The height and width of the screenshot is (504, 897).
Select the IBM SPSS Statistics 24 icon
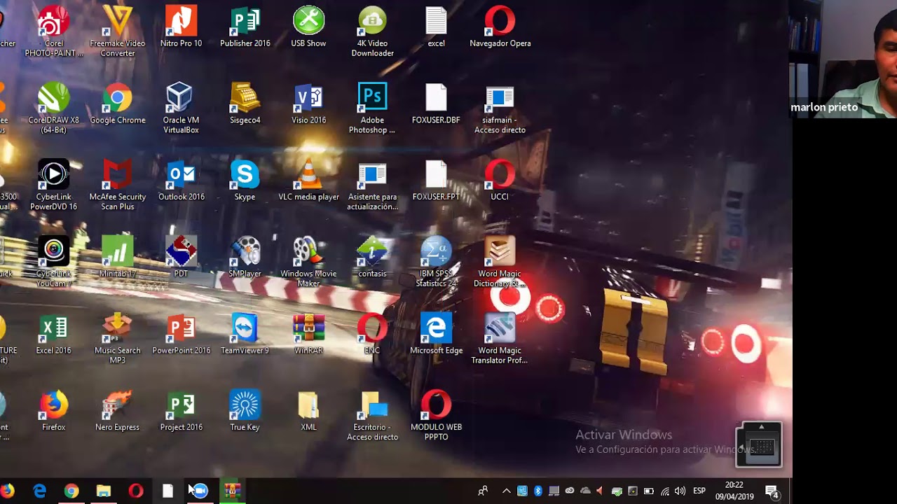coord(436,262)
